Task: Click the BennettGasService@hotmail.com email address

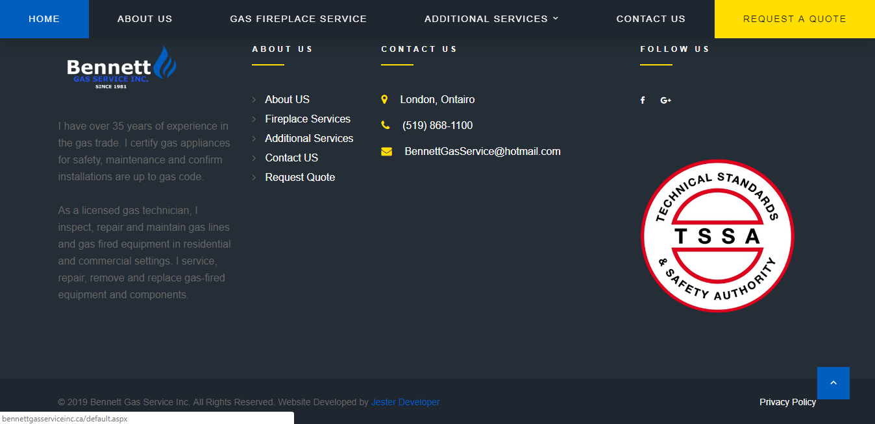Action: click(x=482, y=151)
